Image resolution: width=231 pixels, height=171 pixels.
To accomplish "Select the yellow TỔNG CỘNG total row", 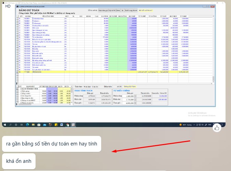I will click(103, 72).
